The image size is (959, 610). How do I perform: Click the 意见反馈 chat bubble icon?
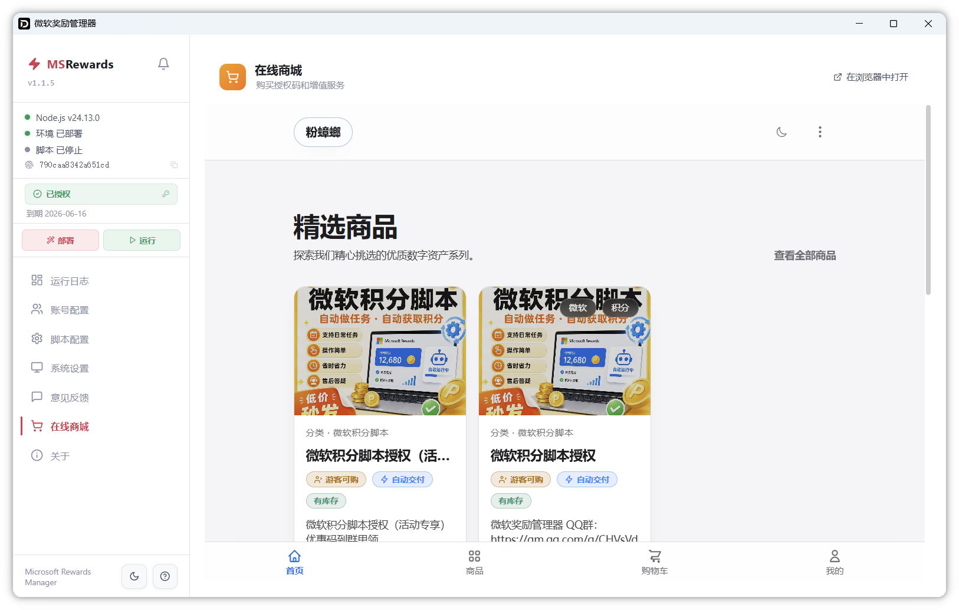coord(37,397)
